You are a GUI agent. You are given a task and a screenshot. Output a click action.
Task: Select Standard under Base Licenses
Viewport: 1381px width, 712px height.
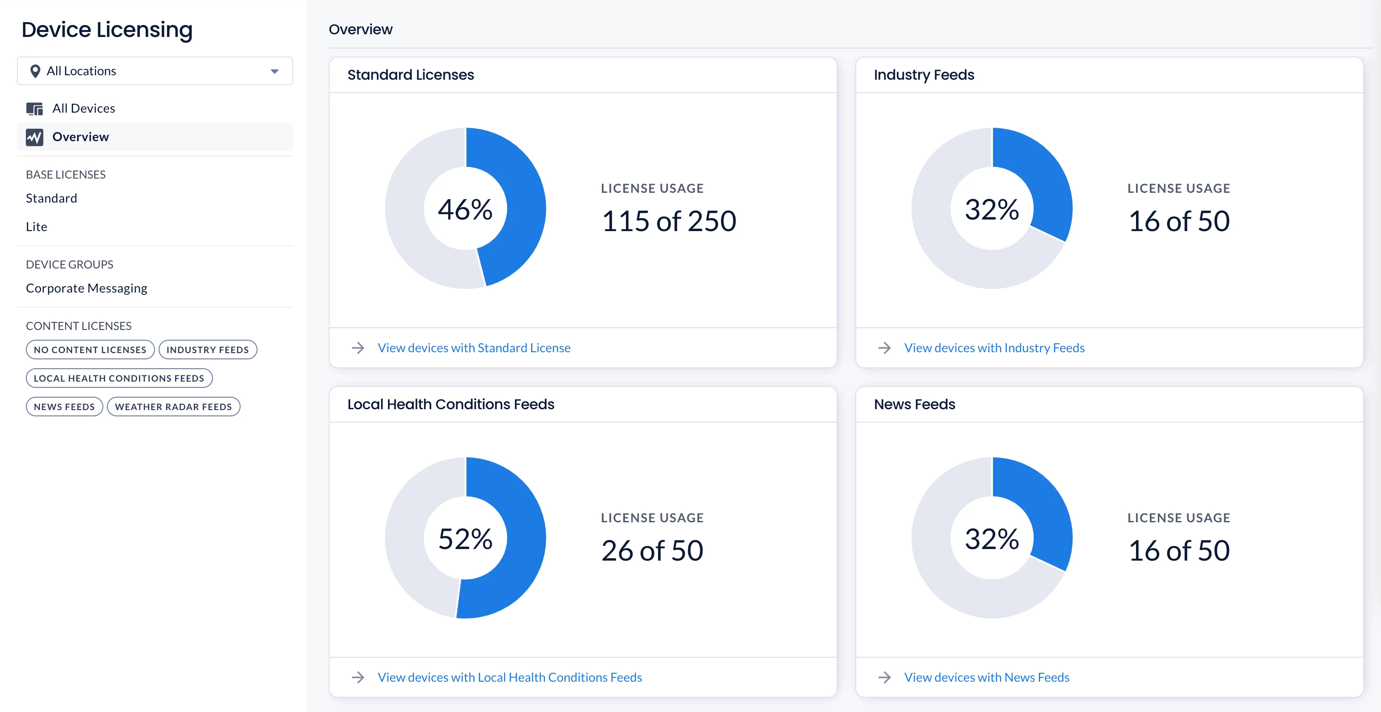click(52, 199)
